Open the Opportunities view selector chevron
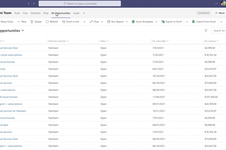Viewport: 226px width, 150px height. (23, 31)
